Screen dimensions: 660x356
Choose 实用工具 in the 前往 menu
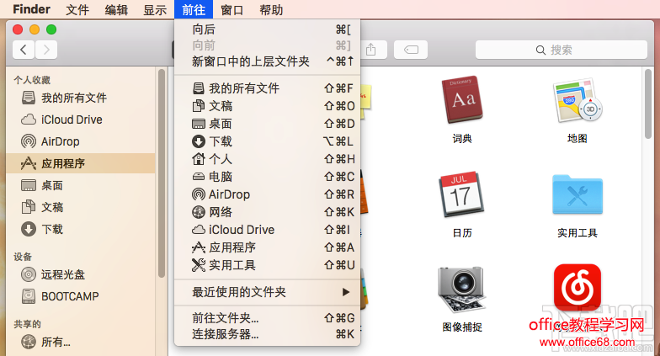268,265
